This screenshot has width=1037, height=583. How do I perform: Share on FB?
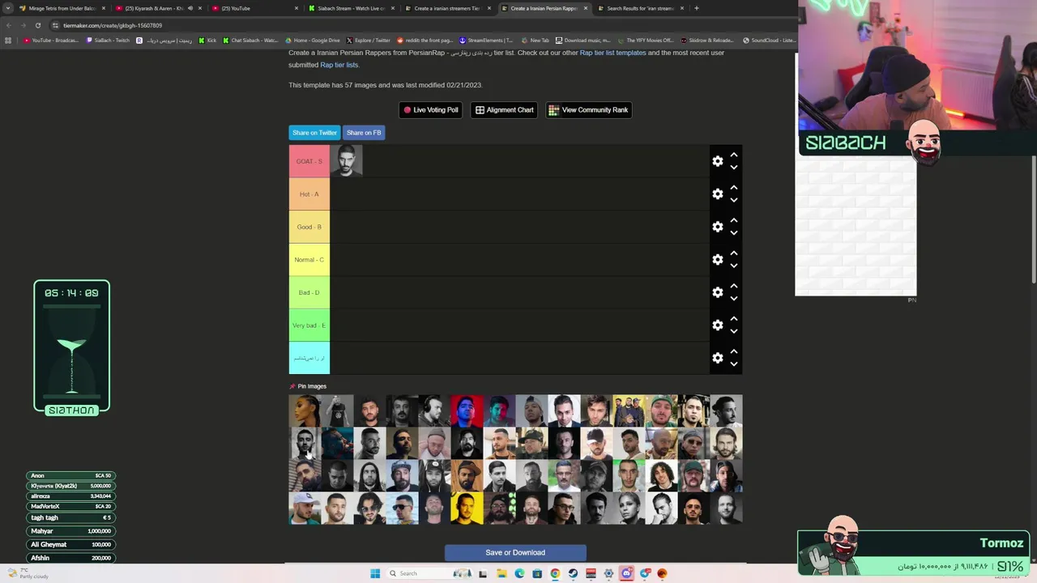364,133
